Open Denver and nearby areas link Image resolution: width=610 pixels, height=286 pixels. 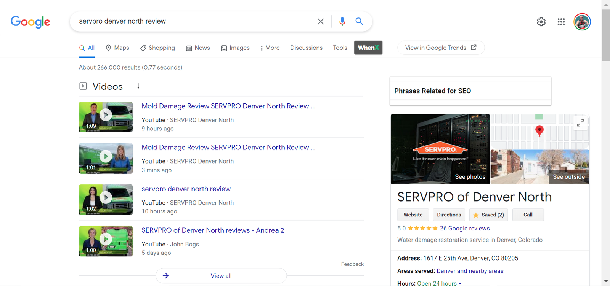click(470, 271)
